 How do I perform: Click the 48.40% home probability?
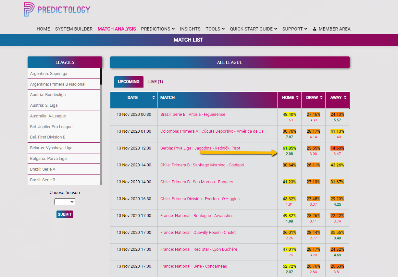[289, 114]
